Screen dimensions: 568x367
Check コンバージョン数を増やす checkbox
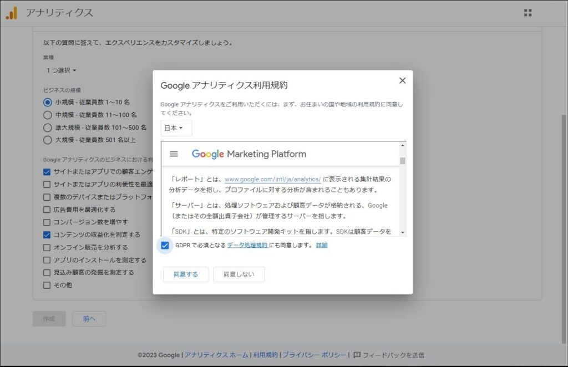click(47, 222)
